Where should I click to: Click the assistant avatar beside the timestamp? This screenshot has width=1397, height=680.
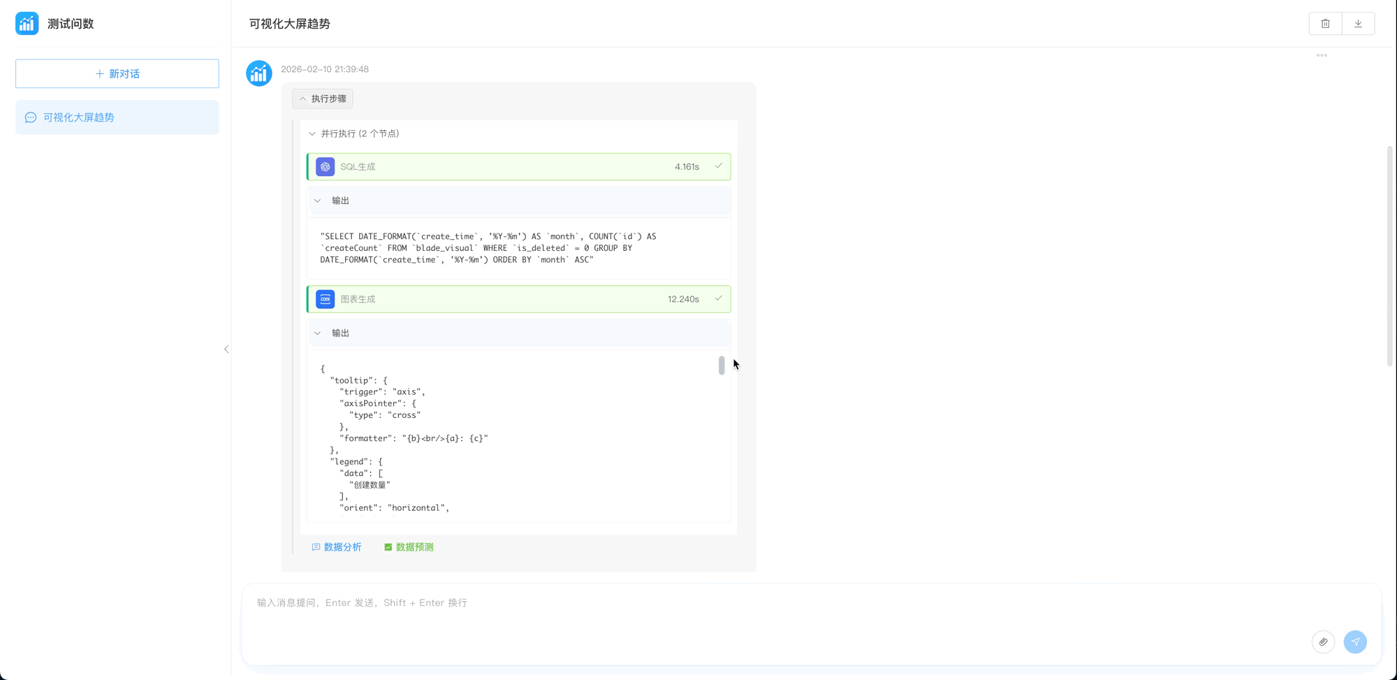[259, 73]
